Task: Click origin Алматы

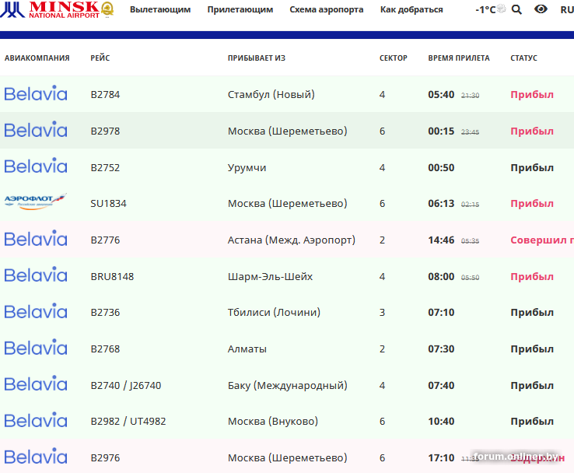Action: (x=247, y=349)
